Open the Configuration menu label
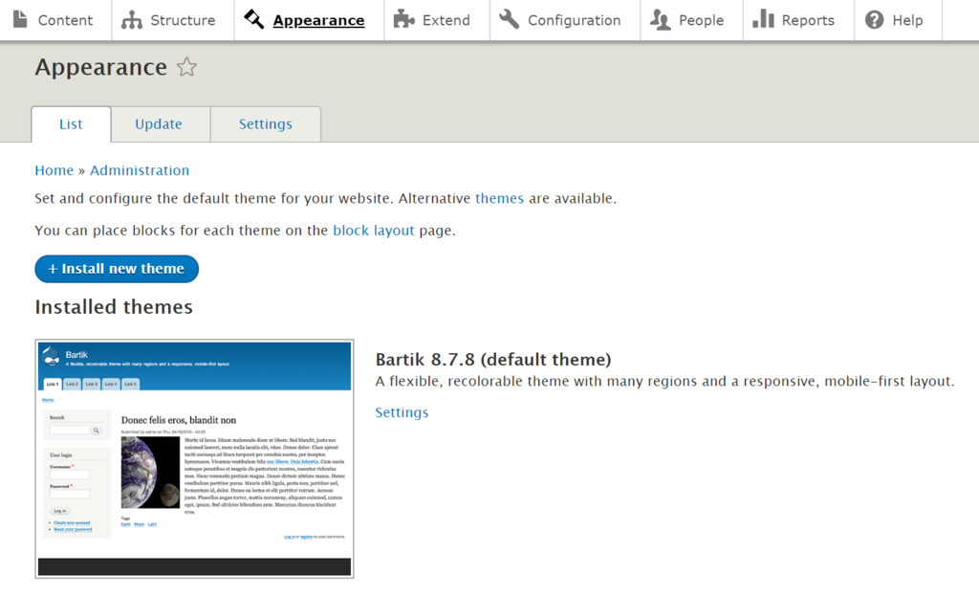This screenshot has height=598, width=979. (x=575, y=21)
